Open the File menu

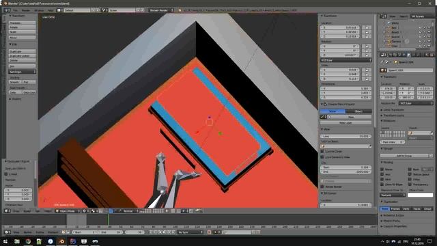[15, 10]
